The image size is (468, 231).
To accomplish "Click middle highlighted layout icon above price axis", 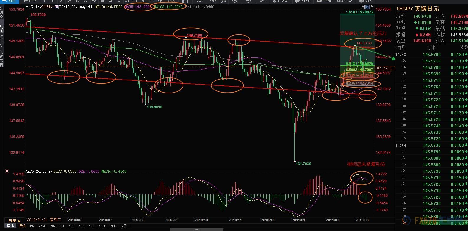I will click(x=367, y=6).
